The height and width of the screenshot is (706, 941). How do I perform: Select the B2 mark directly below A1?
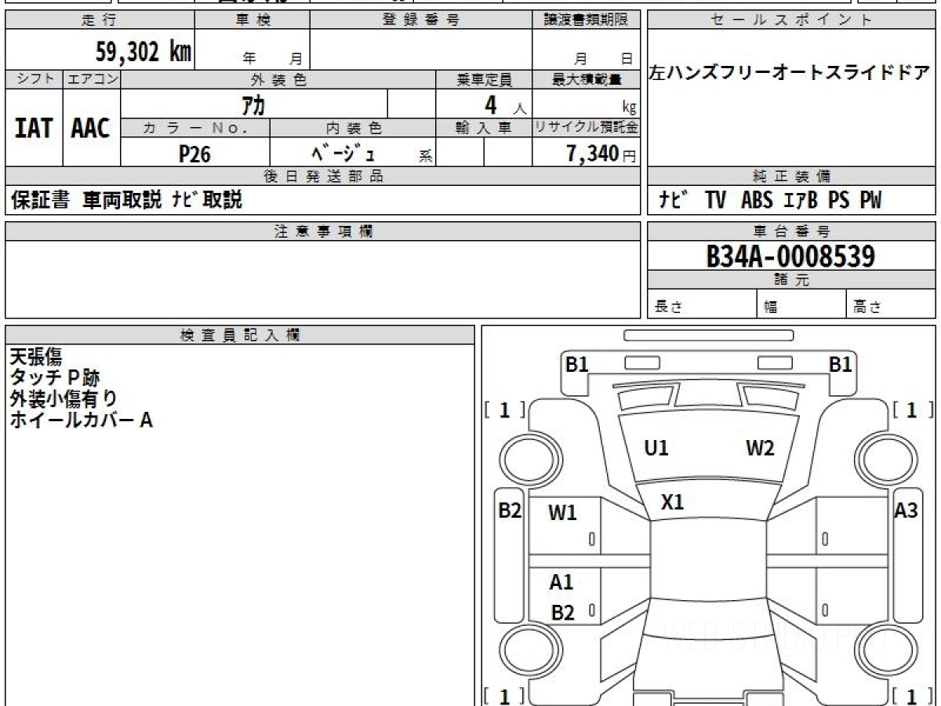[562, 613]
